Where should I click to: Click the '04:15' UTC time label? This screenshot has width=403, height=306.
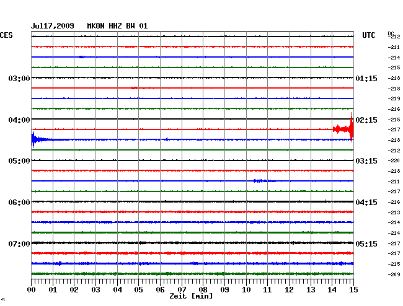(x=366, y=203)
